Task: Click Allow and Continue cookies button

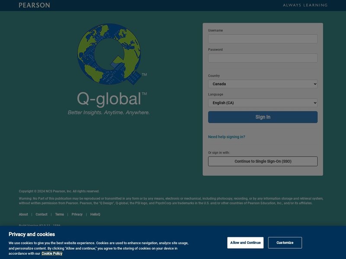Action: click(245, 243)
